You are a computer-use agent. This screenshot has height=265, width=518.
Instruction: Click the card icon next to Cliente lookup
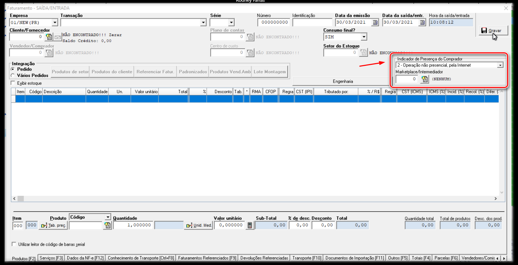coord(58,37)
